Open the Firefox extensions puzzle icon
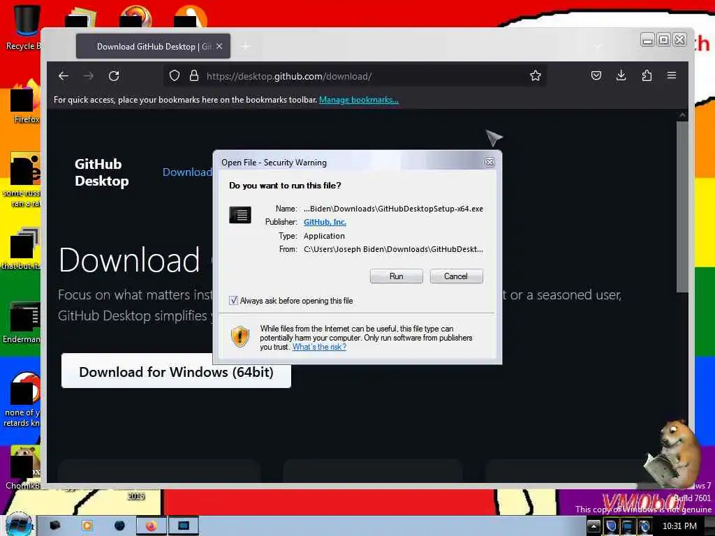The image size is (715, 536). click(647, 75)
